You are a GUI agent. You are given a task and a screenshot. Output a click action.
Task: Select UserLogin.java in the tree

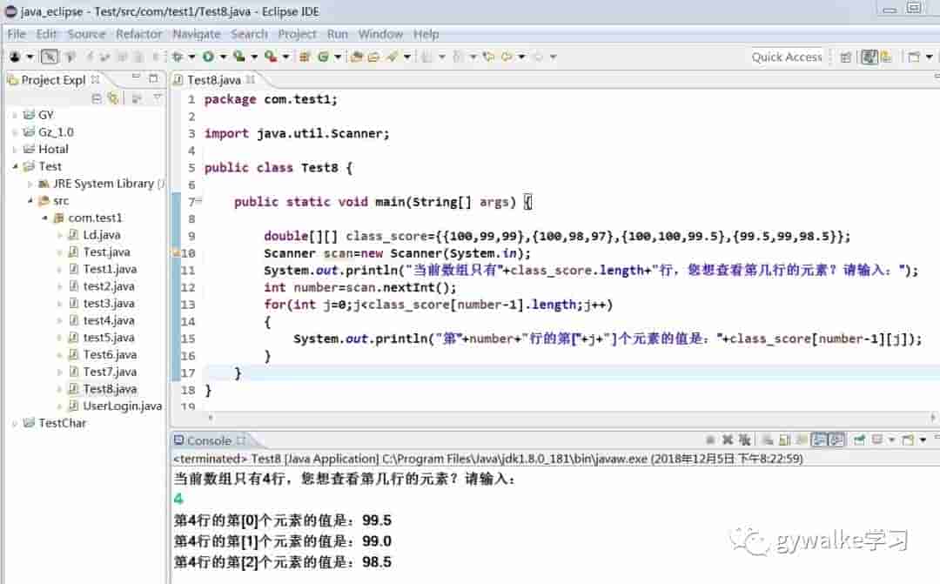coord(123,406)
